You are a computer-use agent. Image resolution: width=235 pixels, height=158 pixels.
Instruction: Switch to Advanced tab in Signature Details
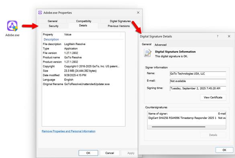160,45
